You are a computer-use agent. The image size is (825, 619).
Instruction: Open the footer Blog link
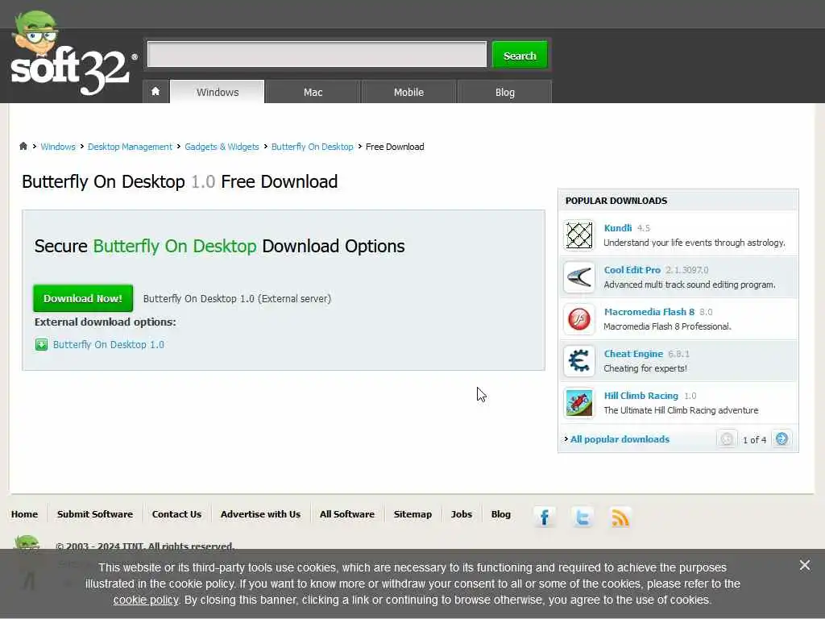[501, 514]
